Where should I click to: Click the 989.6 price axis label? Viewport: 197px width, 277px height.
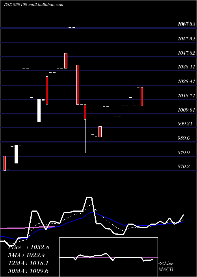coord(184,138)
